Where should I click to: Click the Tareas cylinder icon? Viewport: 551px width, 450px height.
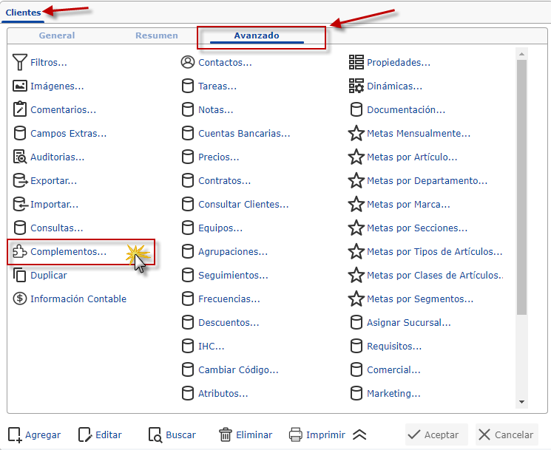(x=188, y=86)
